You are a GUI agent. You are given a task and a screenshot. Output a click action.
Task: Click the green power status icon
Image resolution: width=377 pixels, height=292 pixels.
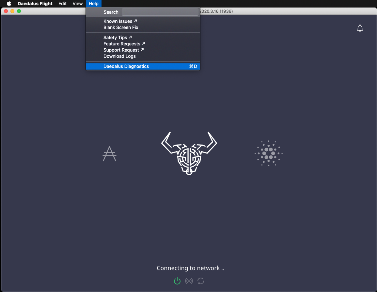[177, 281]
